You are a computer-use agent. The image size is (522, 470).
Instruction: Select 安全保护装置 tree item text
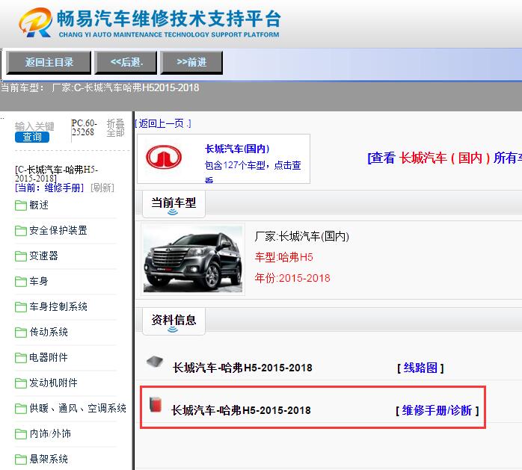(x=58, y=230)
